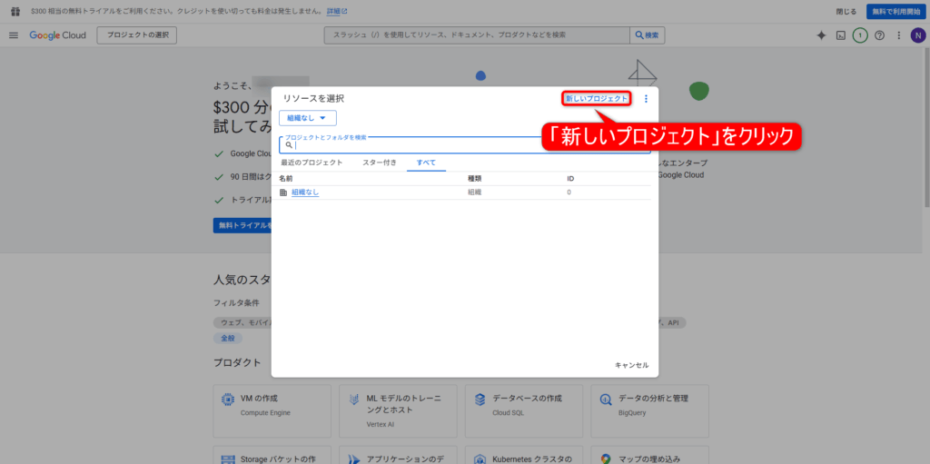930x464 pixels.
Task: Expand the 組織なし organization dropdown
Action: click(x=308, y=118)
